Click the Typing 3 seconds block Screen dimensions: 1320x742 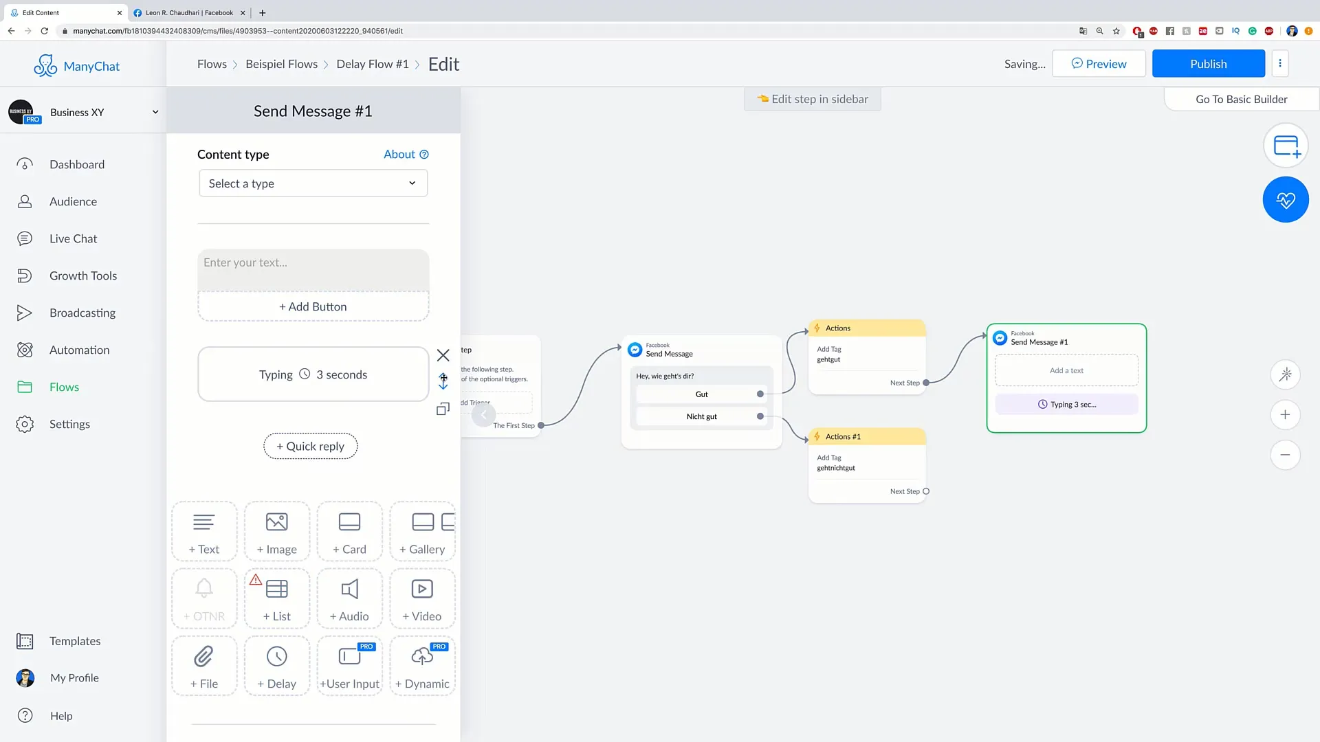tap(313, 374)
